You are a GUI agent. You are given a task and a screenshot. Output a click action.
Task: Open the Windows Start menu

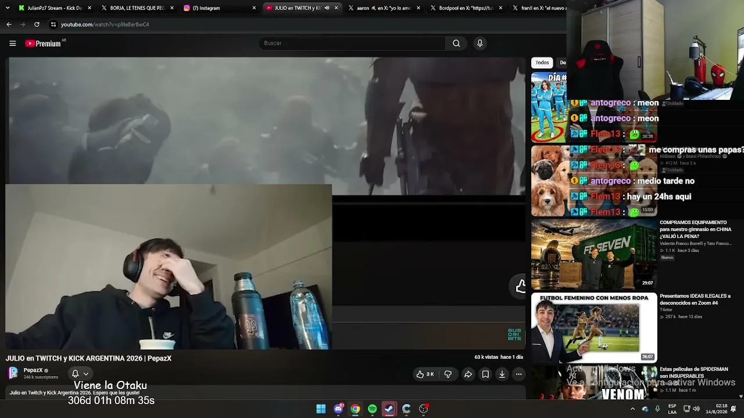pos(321,409)
